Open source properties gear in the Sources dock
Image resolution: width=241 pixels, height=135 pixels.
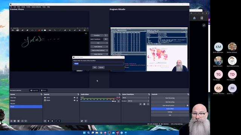tap(52, 121)
